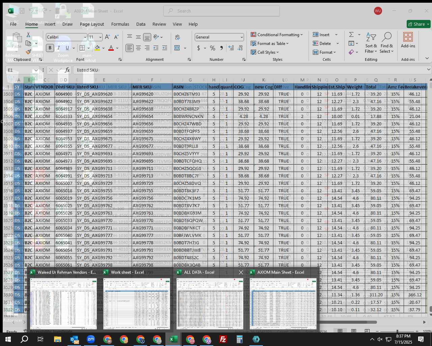
Task: Click the Clear eraser icon
Action: click(351, 52)
